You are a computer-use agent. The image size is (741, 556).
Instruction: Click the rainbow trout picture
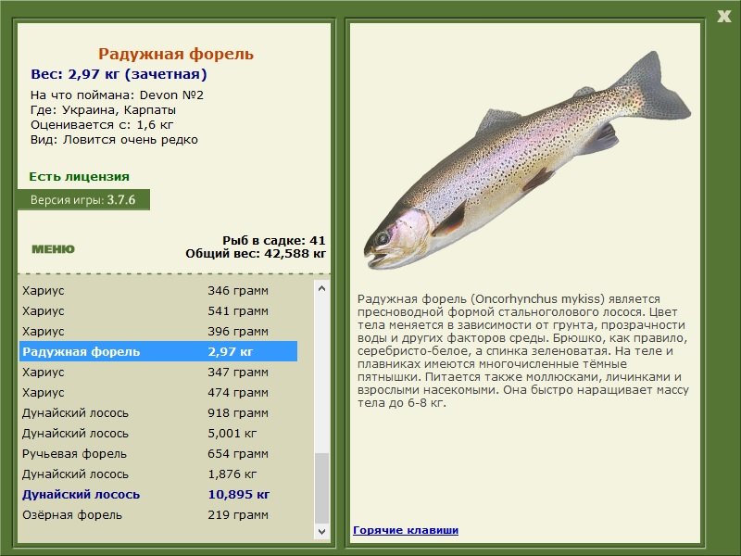coord(527,160)
